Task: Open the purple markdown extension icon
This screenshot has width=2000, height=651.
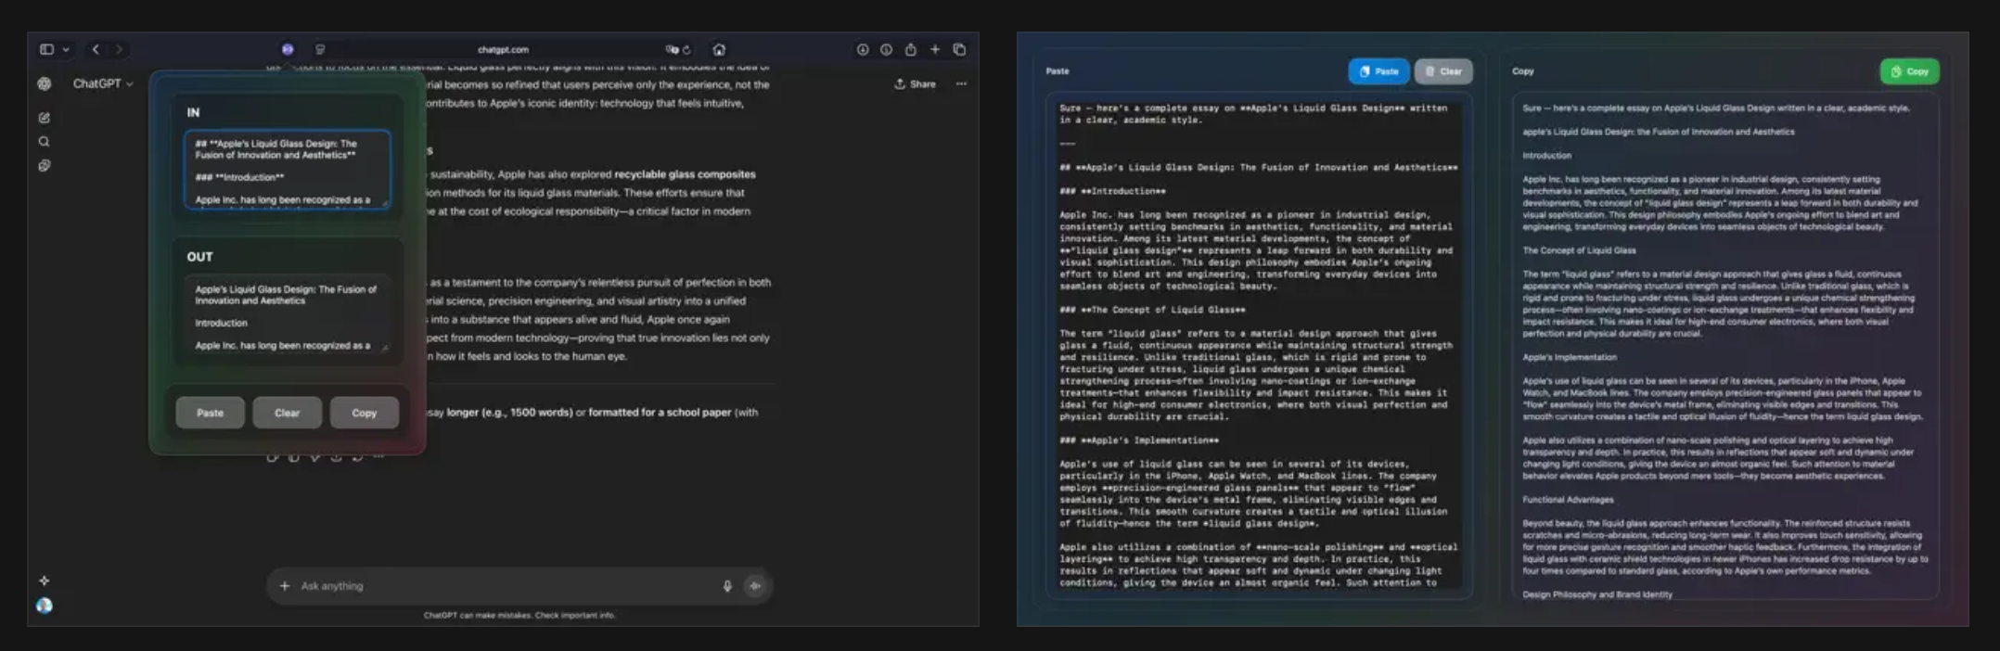Action: coord(288,49)
